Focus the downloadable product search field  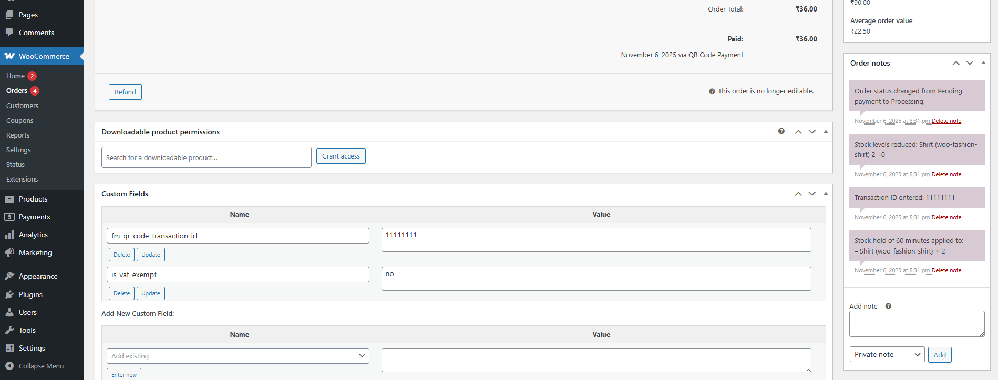207,157
